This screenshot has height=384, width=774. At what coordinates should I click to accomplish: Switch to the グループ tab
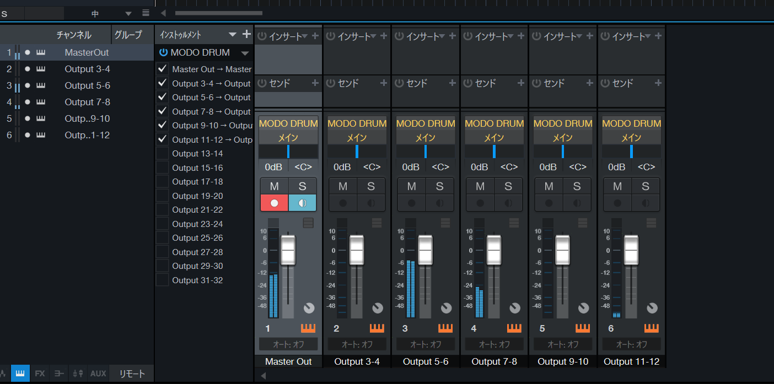pyautogui.click(x=128, y=35)
